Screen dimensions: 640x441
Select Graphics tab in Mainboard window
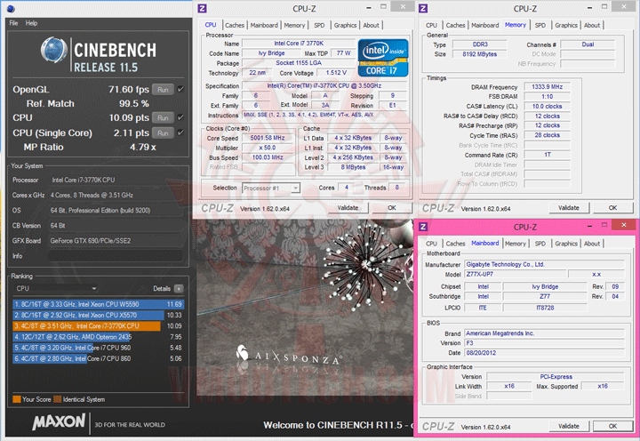coord(566,244)
